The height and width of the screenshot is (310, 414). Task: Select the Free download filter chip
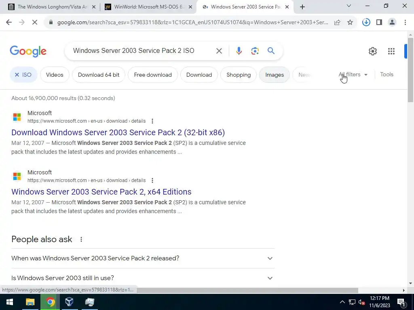click(x=152, y=75)
